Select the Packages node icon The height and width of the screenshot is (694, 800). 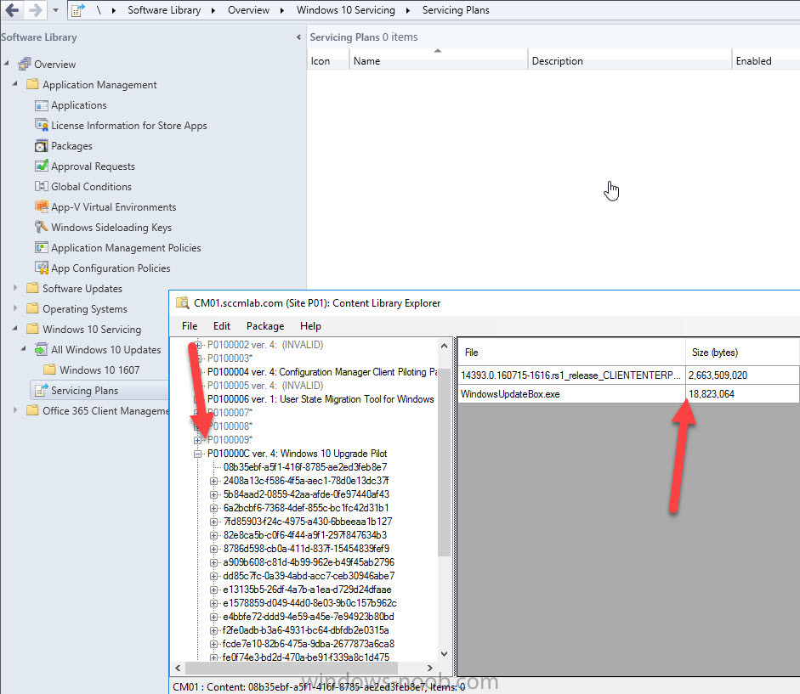(x=42, y=146)
